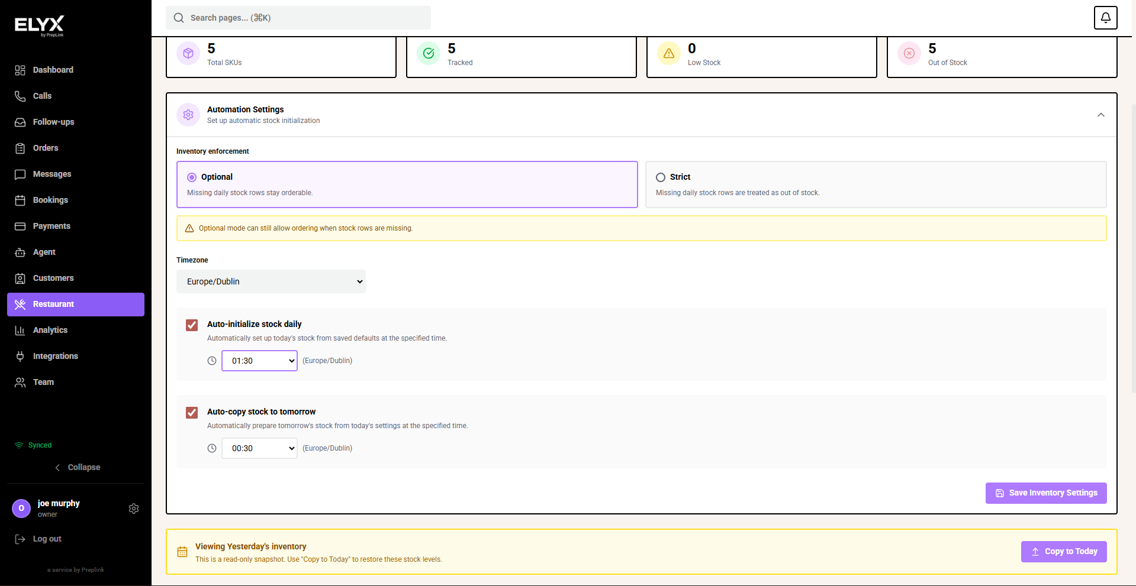This screenshot has height=586, width=1136.
Task: Click the search magnifier icon
Action: click(x=179, y=18)
